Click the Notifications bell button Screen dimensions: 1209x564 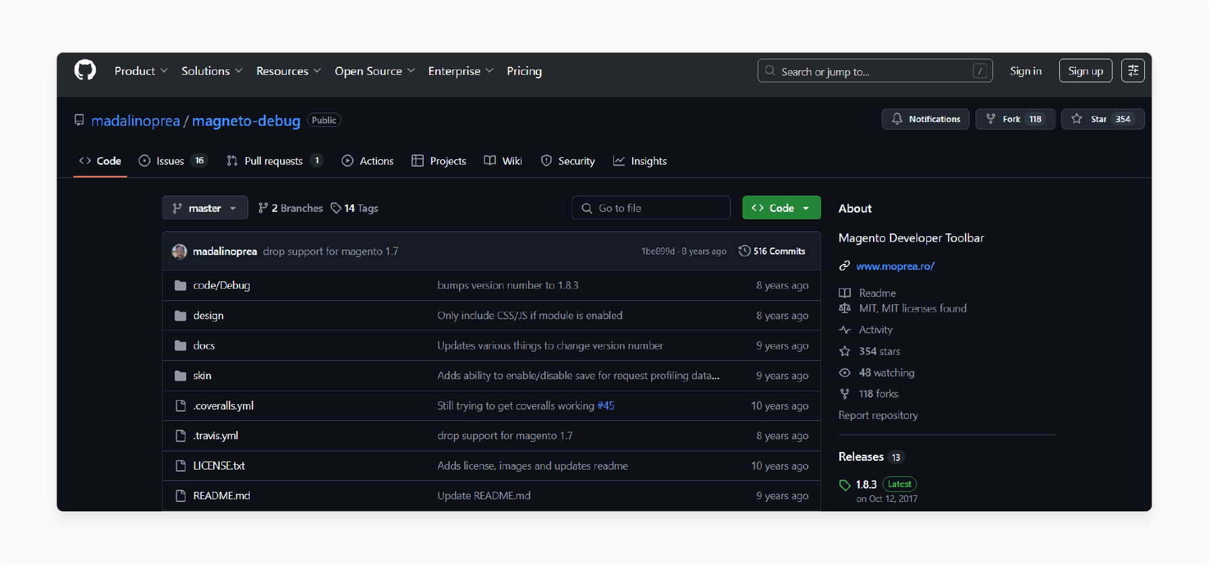[926, 119]
